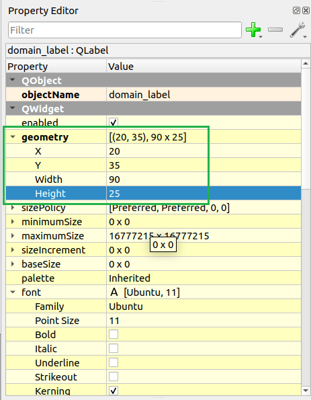Click the float panel icon in title bar
Image resolution: width=311 pixels, height=400 pixels.
point(296,11)
